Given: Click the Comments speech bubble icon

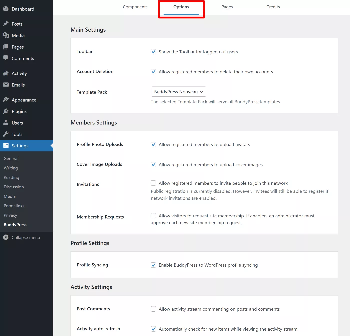Looking at the screenshot, I should [x=6, y=58].
